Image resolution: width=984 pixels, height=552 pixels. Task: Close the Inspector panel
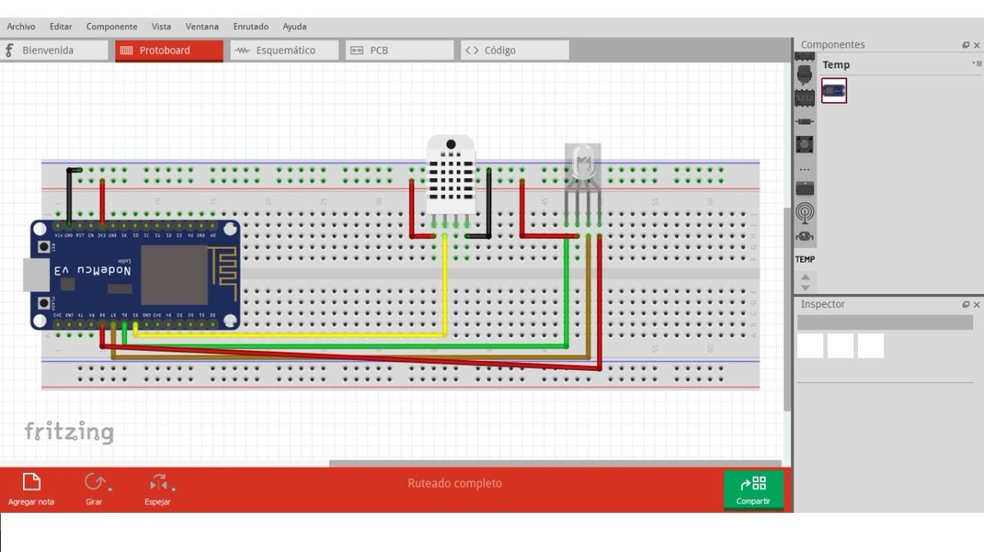977,305
